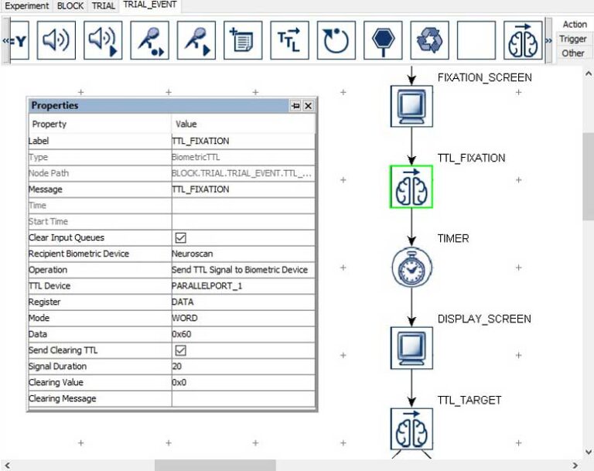
Task: Click the TTL_TARGET node label
Action: [469, 400]
